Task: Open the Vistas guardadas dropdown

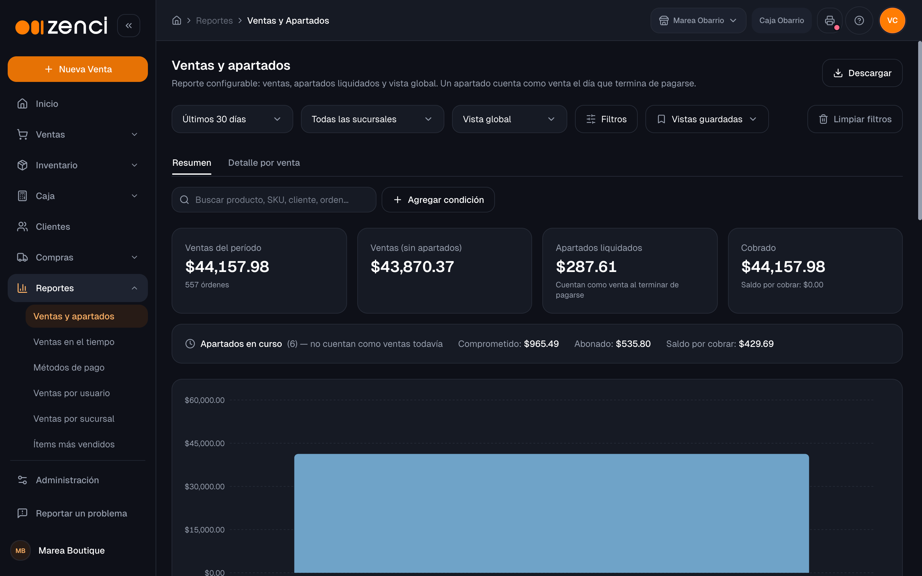Action: point(707,119)
